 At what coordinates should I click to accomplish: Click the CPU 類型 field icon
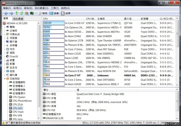tap(44, 94)
